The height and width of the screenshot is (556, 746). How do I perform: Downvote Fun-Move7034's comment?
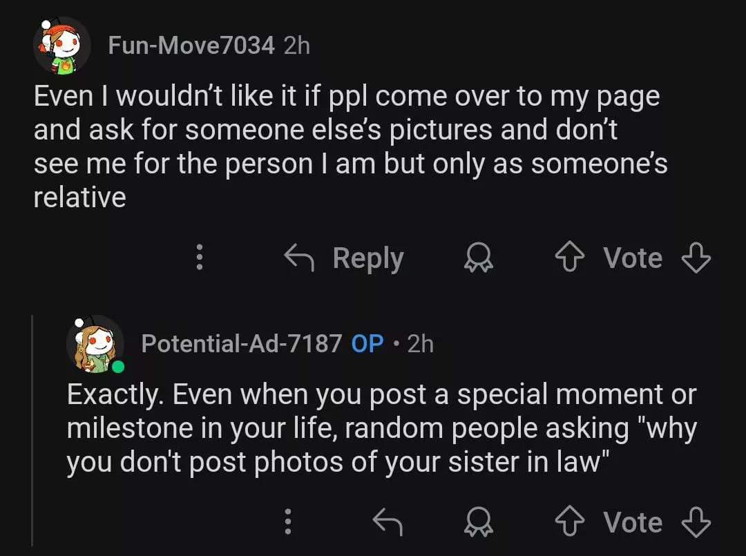[696, 258]
